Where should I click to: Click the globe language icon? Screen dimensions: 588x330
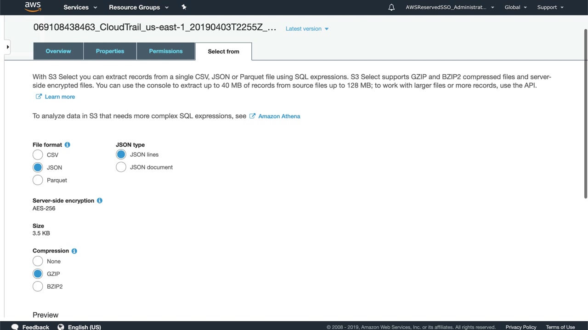tap(61, 327)
